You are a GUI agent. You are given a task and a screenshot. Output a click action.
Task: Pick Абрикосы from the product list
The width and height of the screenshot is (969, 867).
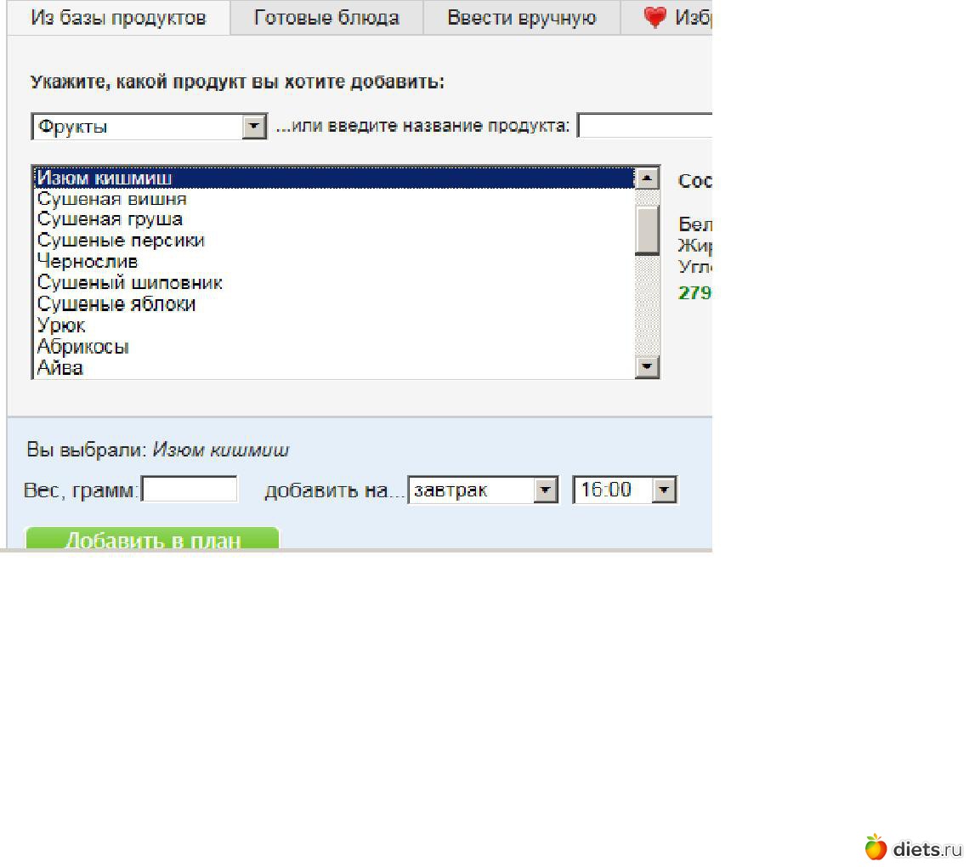[x=83, y=347]
